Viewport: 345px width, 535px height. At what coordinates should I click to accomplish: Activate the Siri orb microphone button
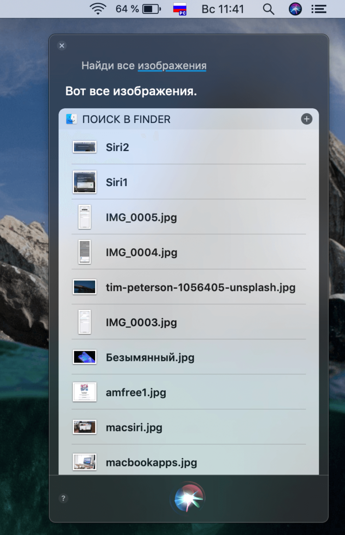(189, 498)
